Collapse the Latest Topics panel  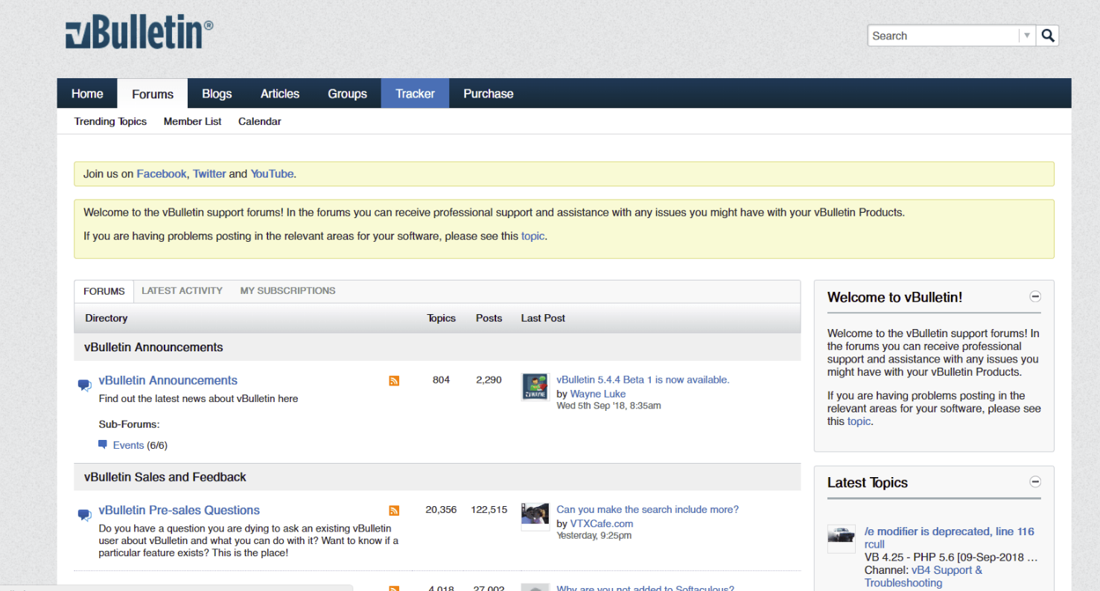[1035, 482]
